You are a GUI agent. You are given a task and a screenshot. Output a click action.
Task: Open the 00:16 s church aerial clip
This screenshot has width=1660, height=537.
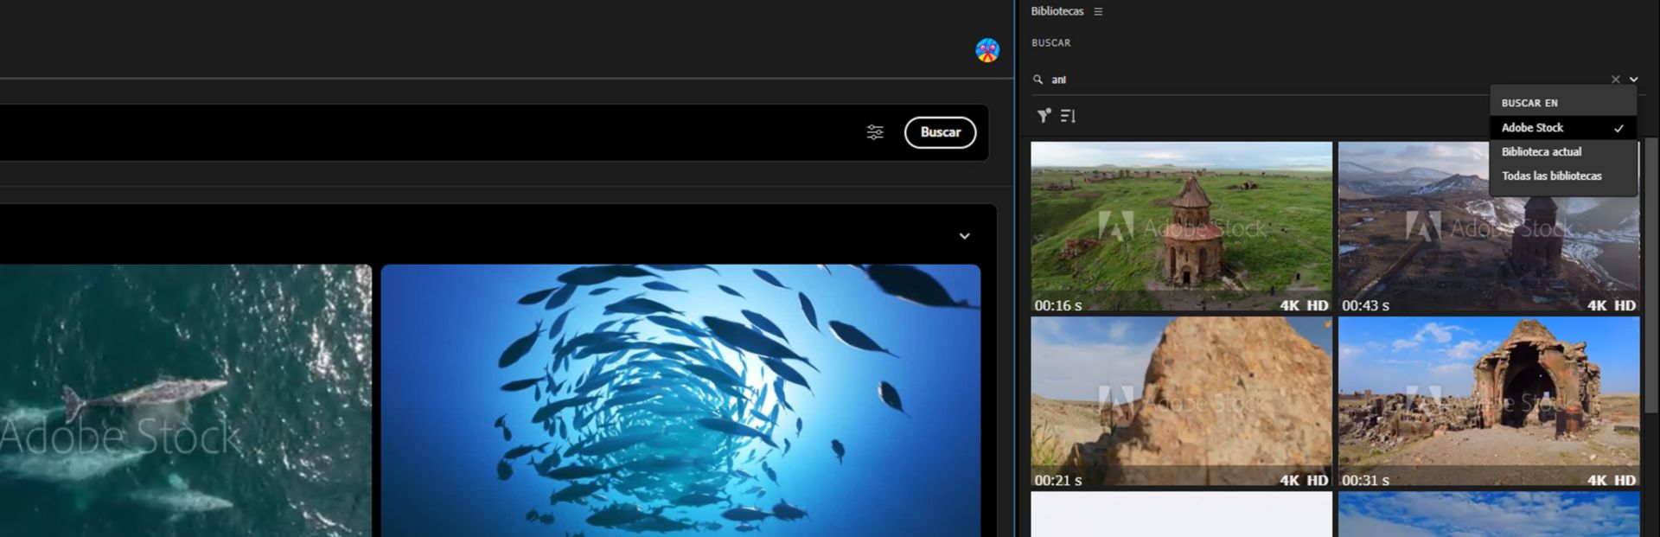(1181, 227)
